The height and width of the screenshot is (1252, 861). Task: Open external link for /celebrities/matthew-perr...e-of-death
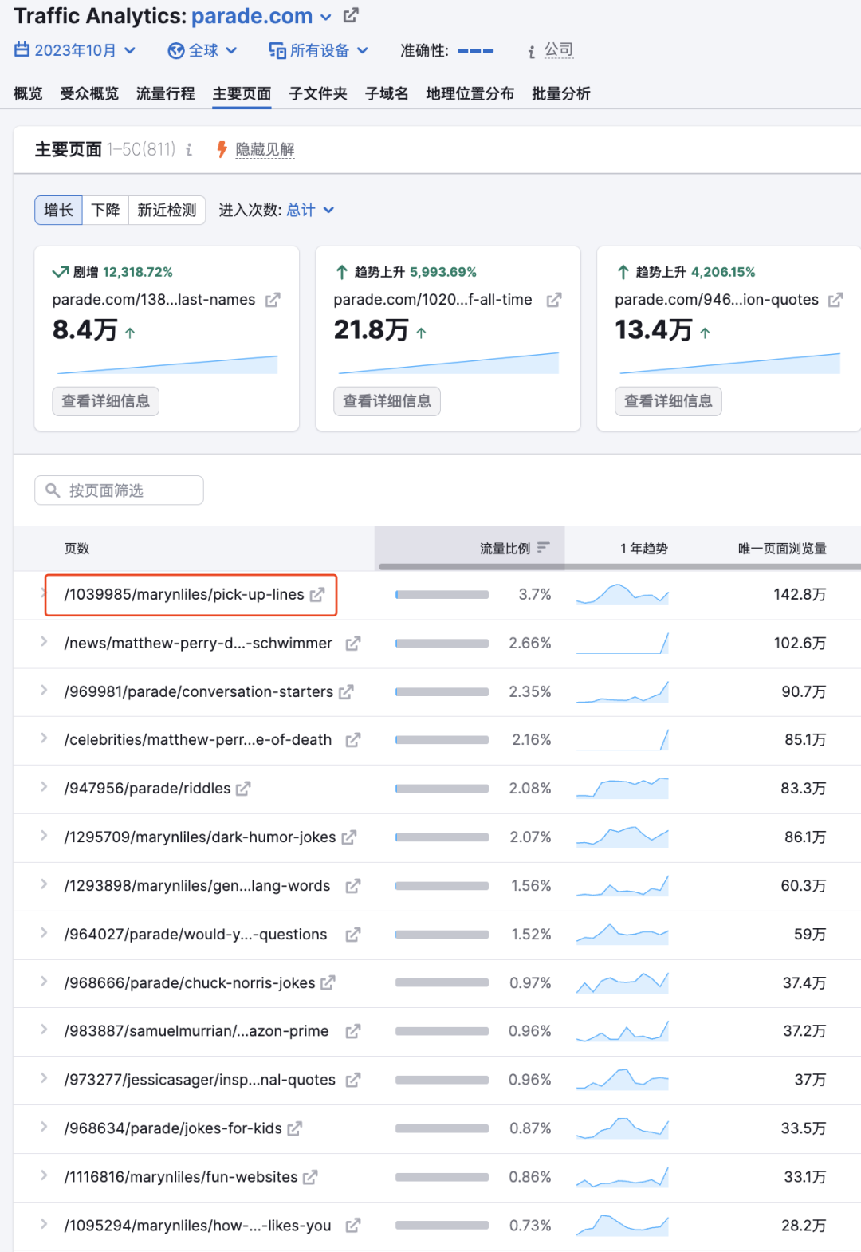coord(353,740)
